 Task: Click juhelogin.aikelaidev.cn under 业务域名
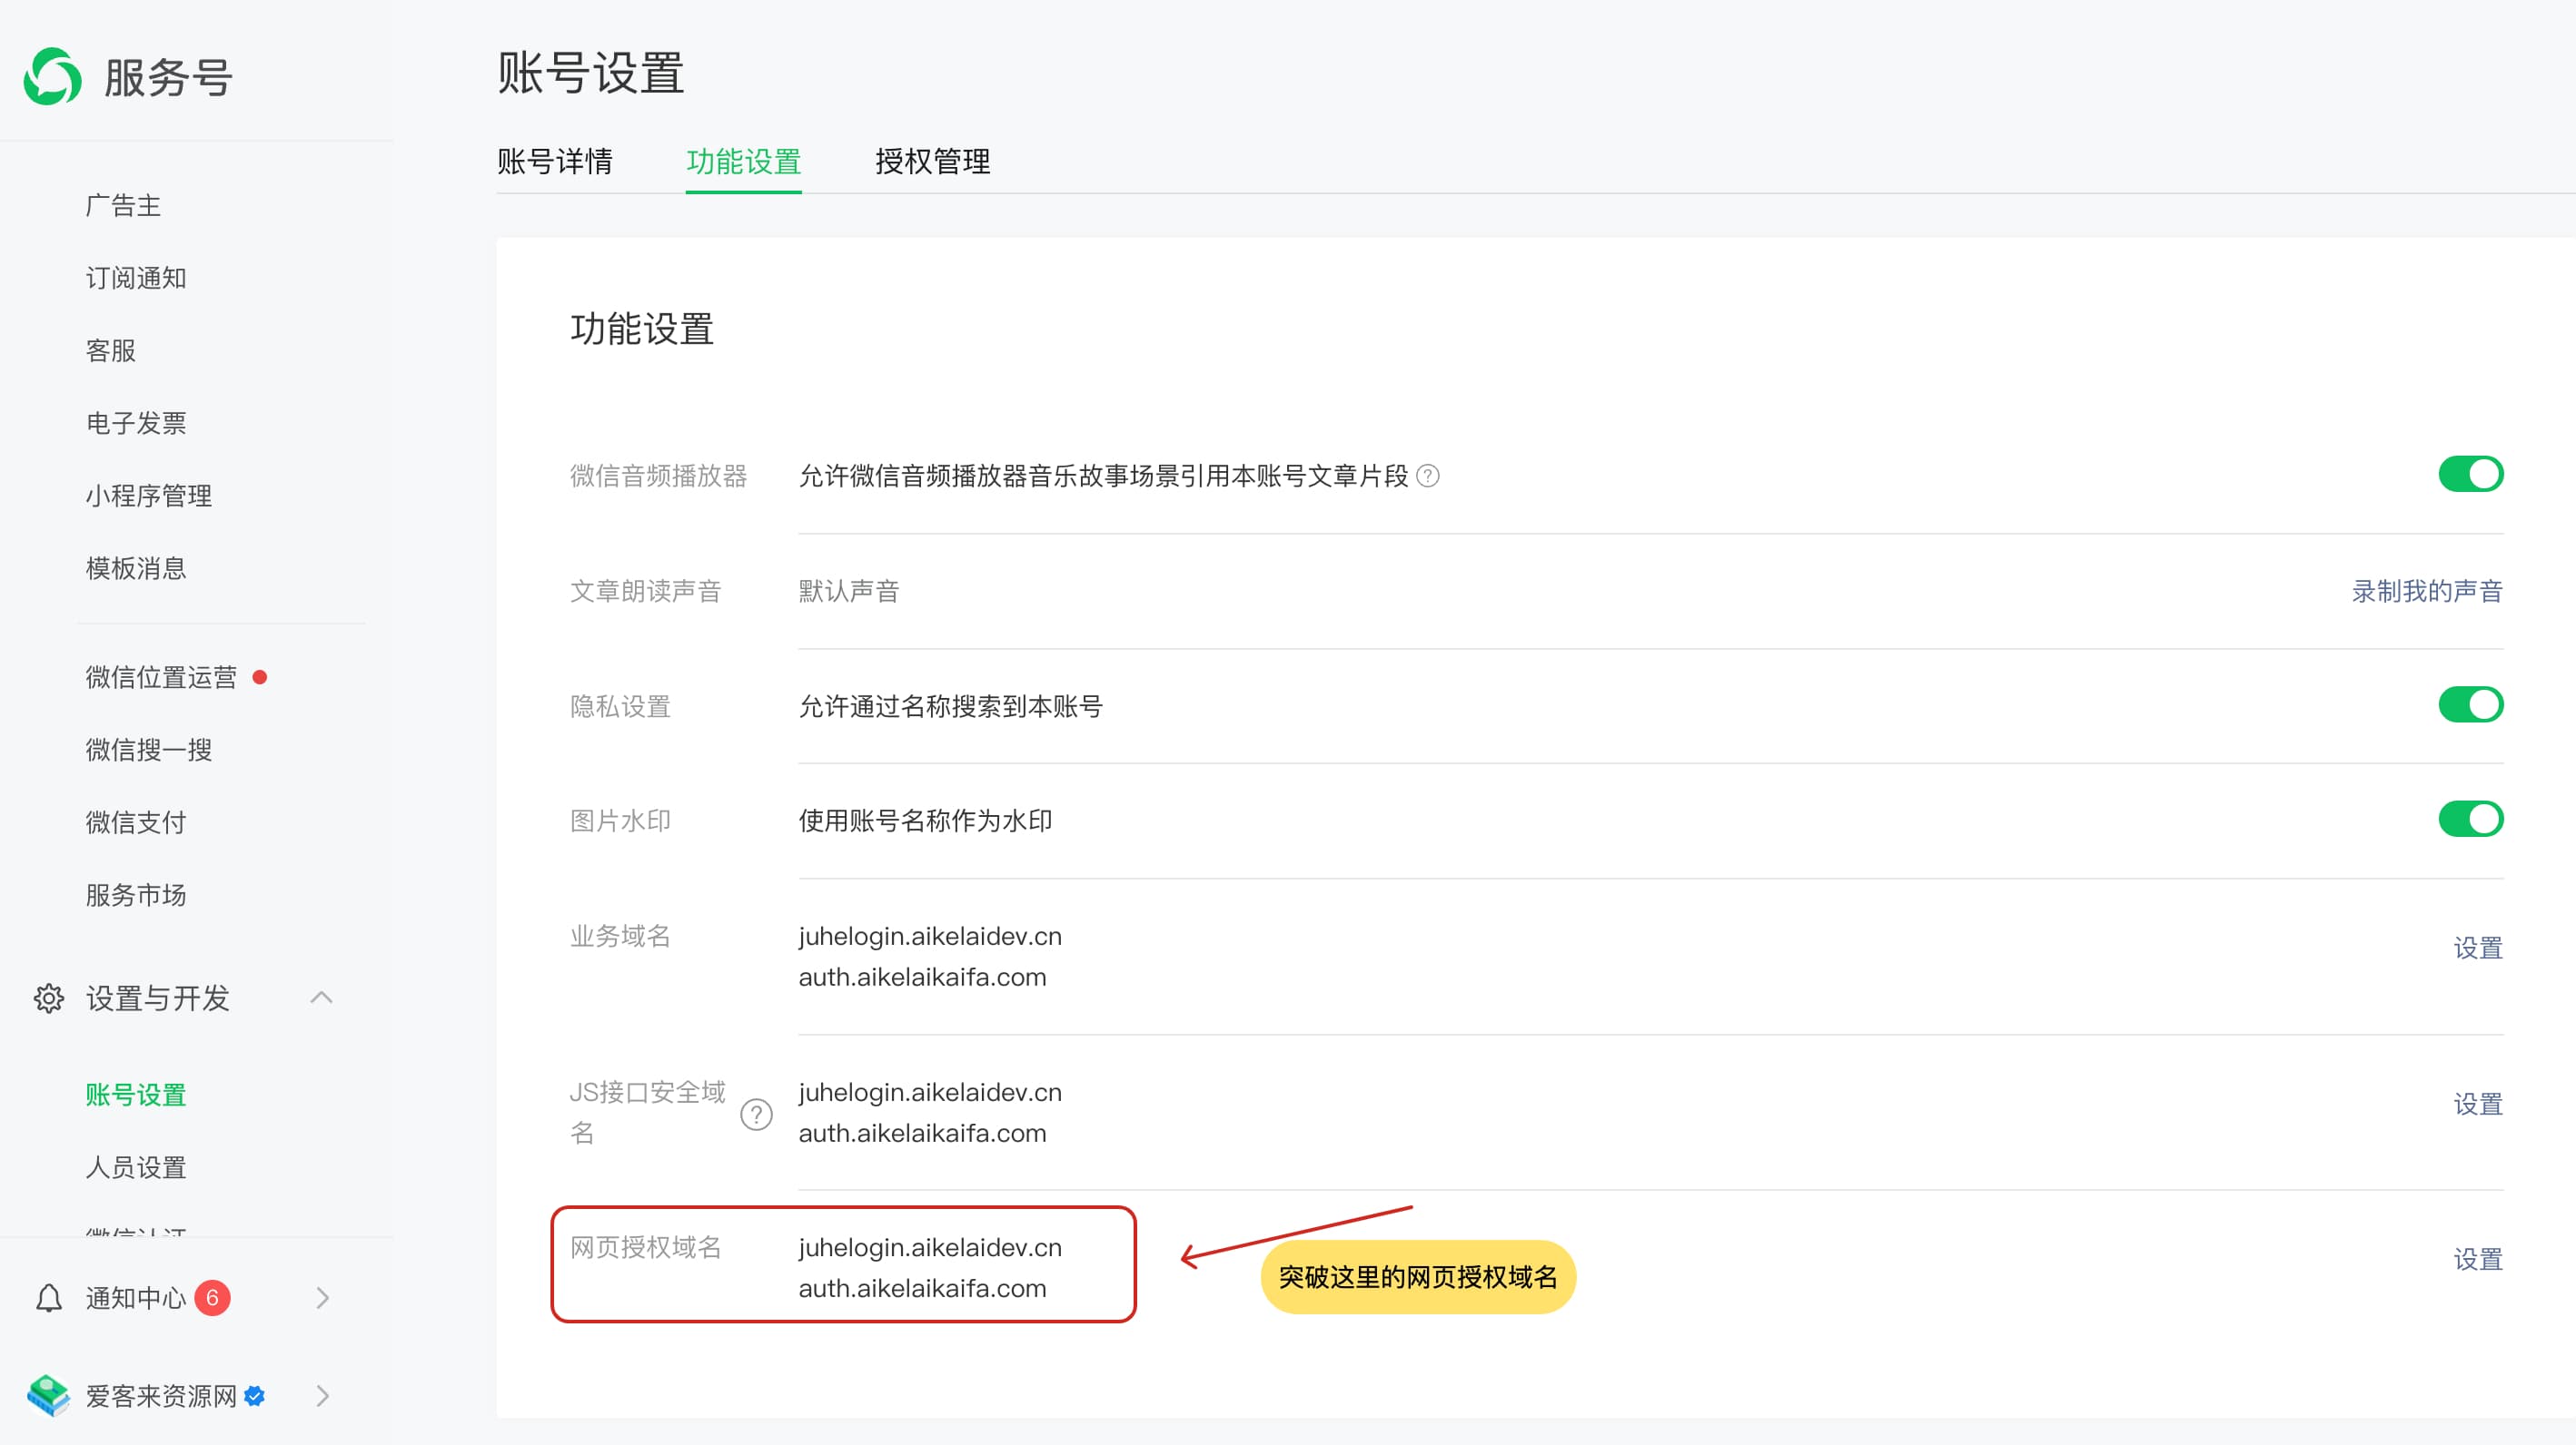(930, 937)
